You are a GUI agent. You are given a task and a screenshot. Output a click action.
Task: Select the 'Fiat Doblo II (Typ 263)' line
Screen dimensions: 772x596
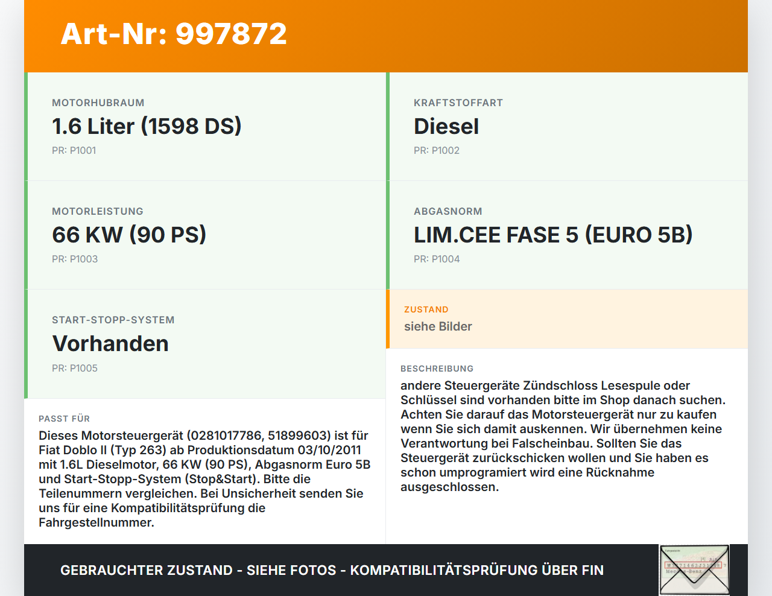(200, 450)
